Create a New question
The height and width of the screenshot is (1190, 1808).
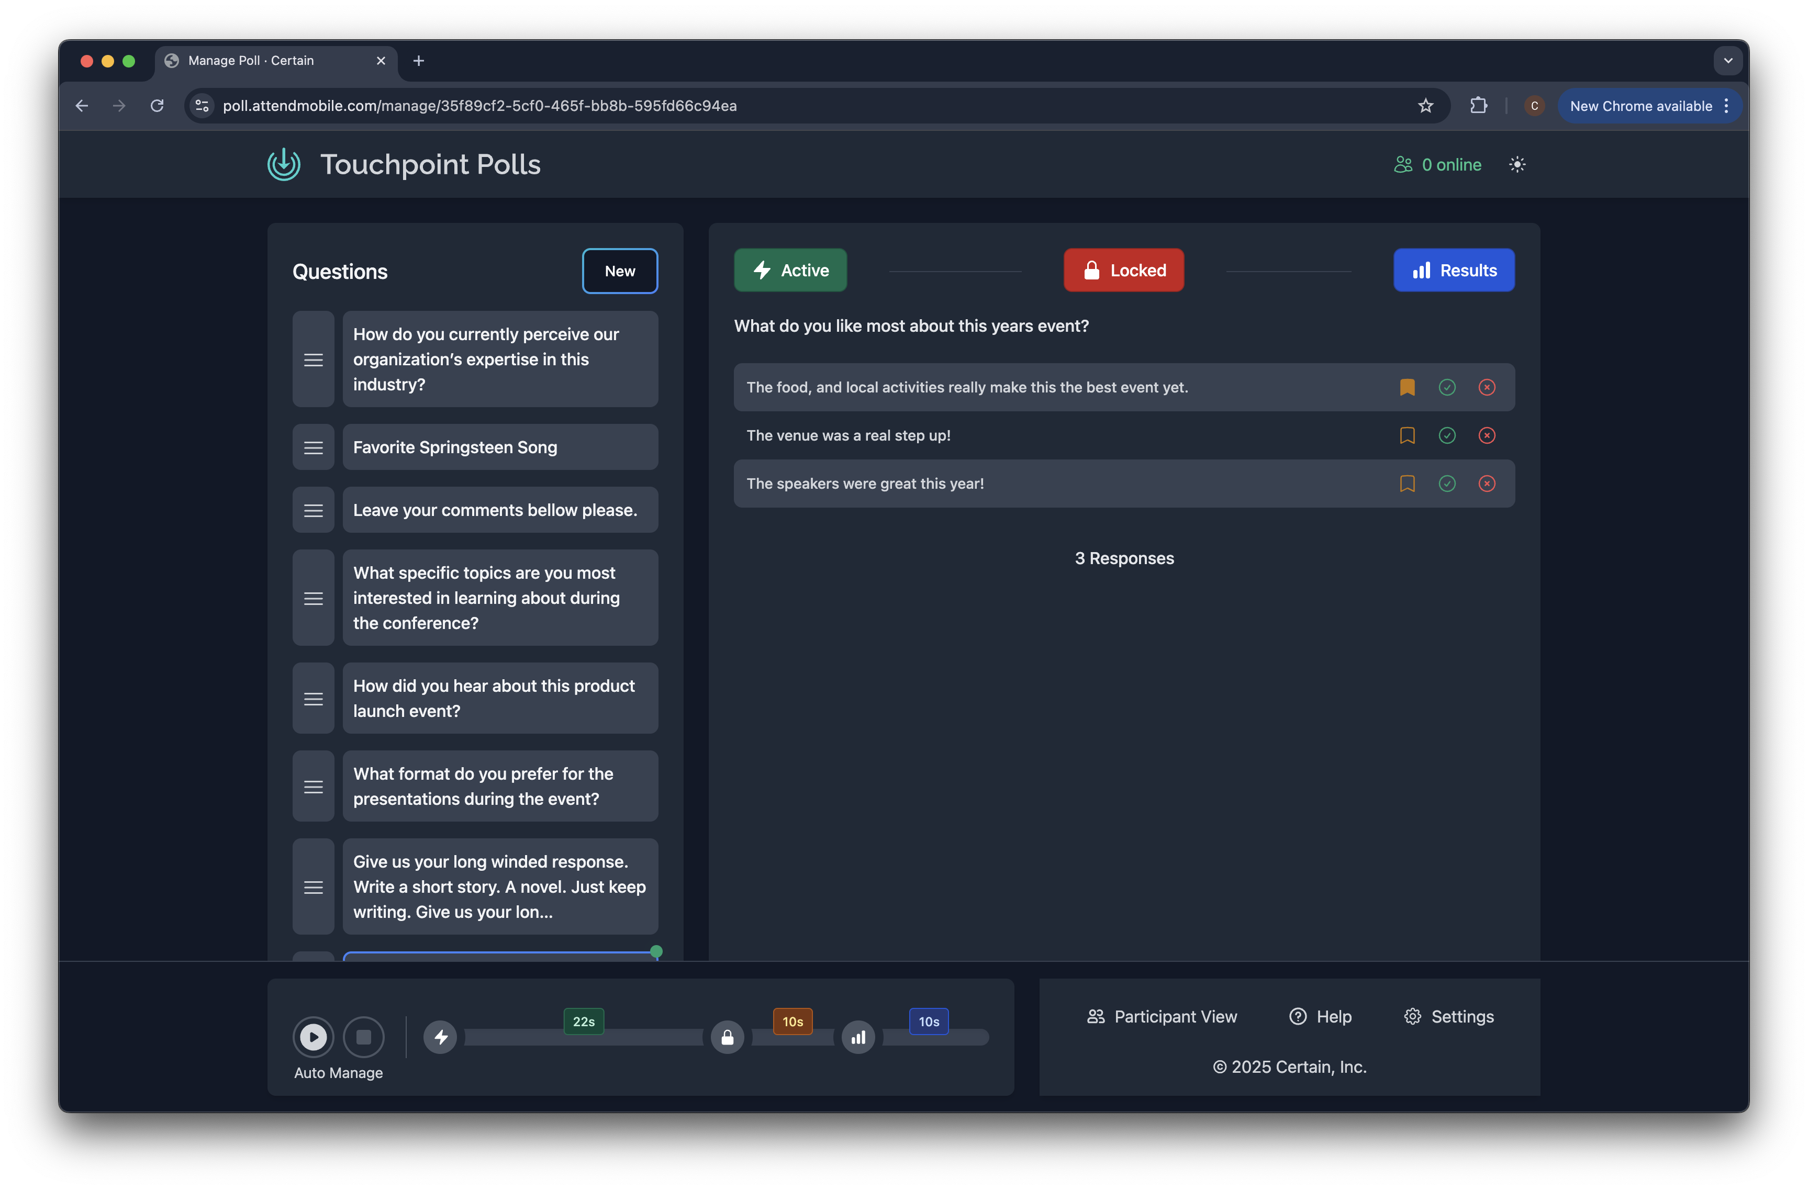[x=620, y=271]
